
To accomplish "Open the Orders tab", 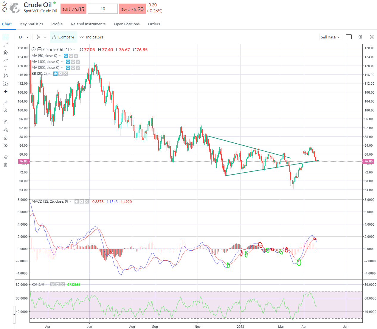I will pos(154,24).
